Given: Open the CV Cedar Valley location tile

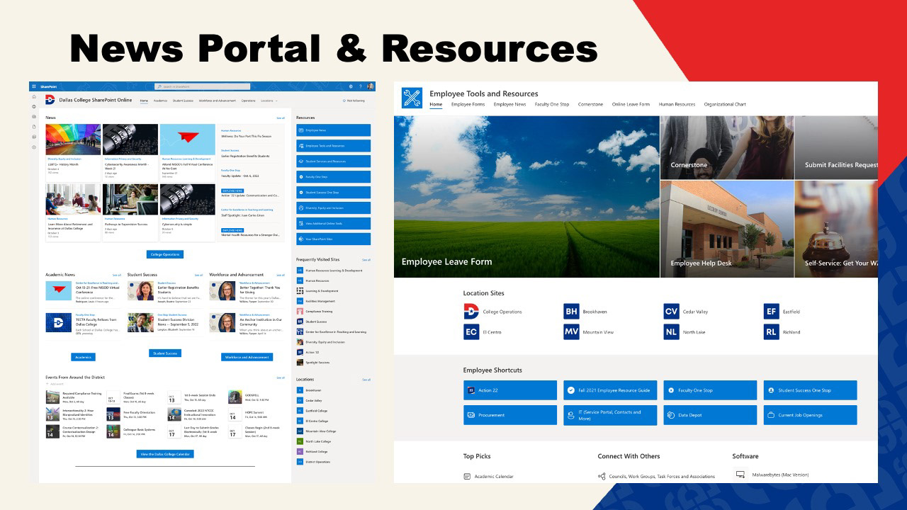Looking at the screenshot, I should (x=672, y=312).
